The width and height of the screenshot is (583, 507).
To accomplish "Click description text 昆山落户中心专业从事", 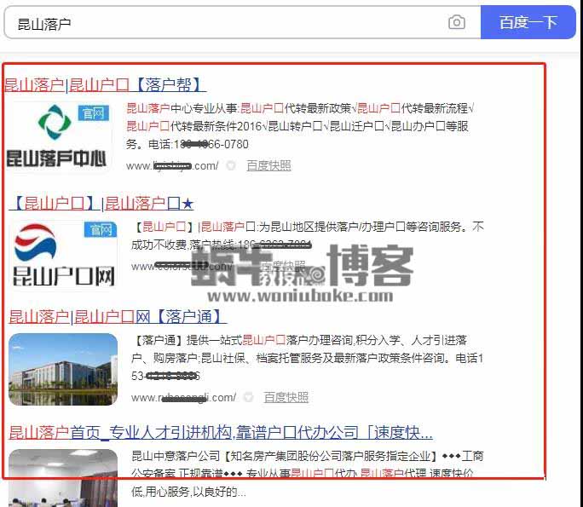I will tap(182, 108).
